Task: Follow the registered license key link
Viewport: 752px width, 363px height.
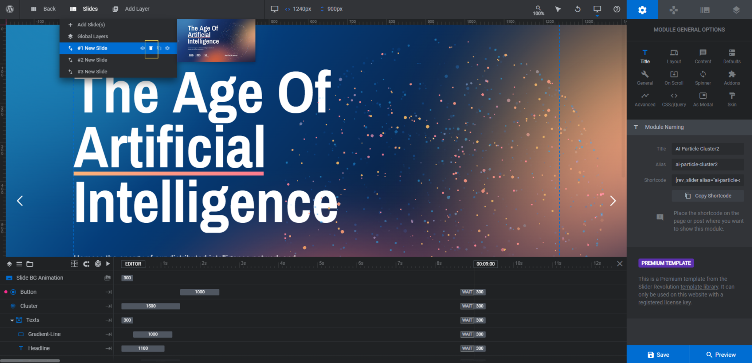Action: point(665,302)
